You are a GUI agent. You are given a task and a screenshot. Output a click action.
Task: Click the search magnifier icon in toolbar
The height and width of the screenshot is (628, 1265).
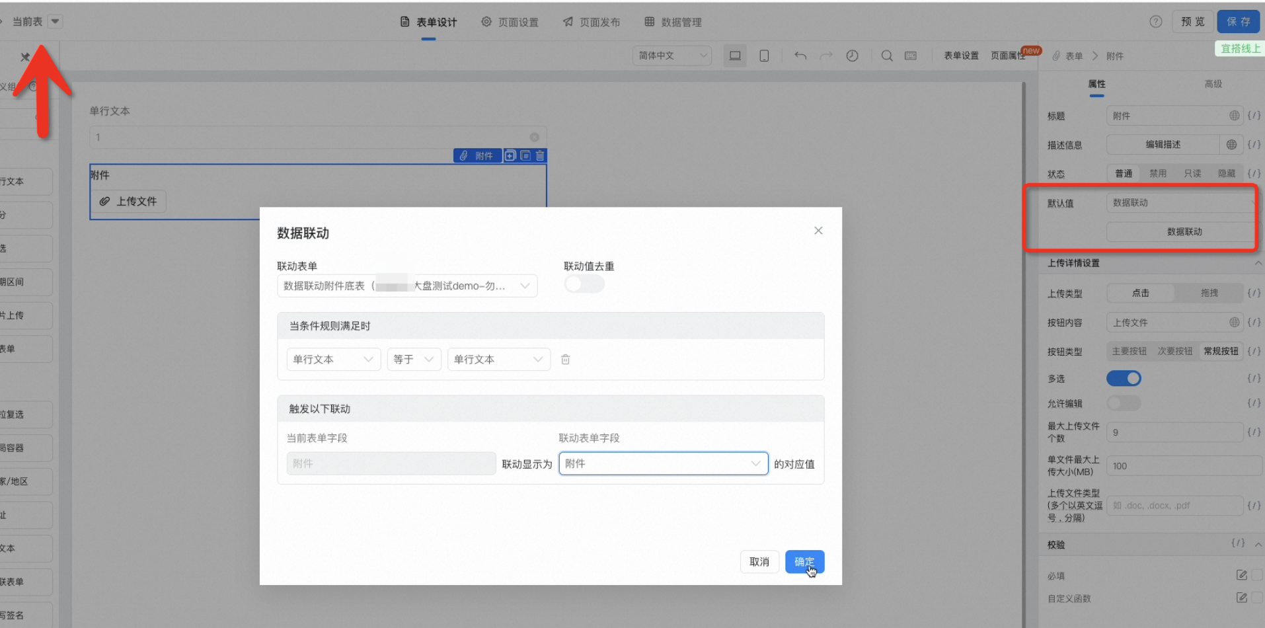coord(887,56)
